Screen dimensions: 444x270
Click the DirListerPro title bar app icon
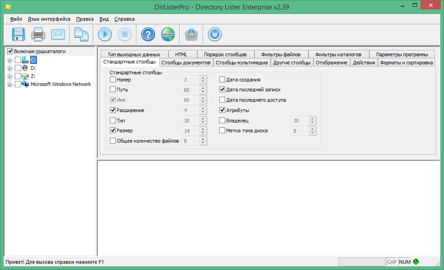click(x=8, y=7)
